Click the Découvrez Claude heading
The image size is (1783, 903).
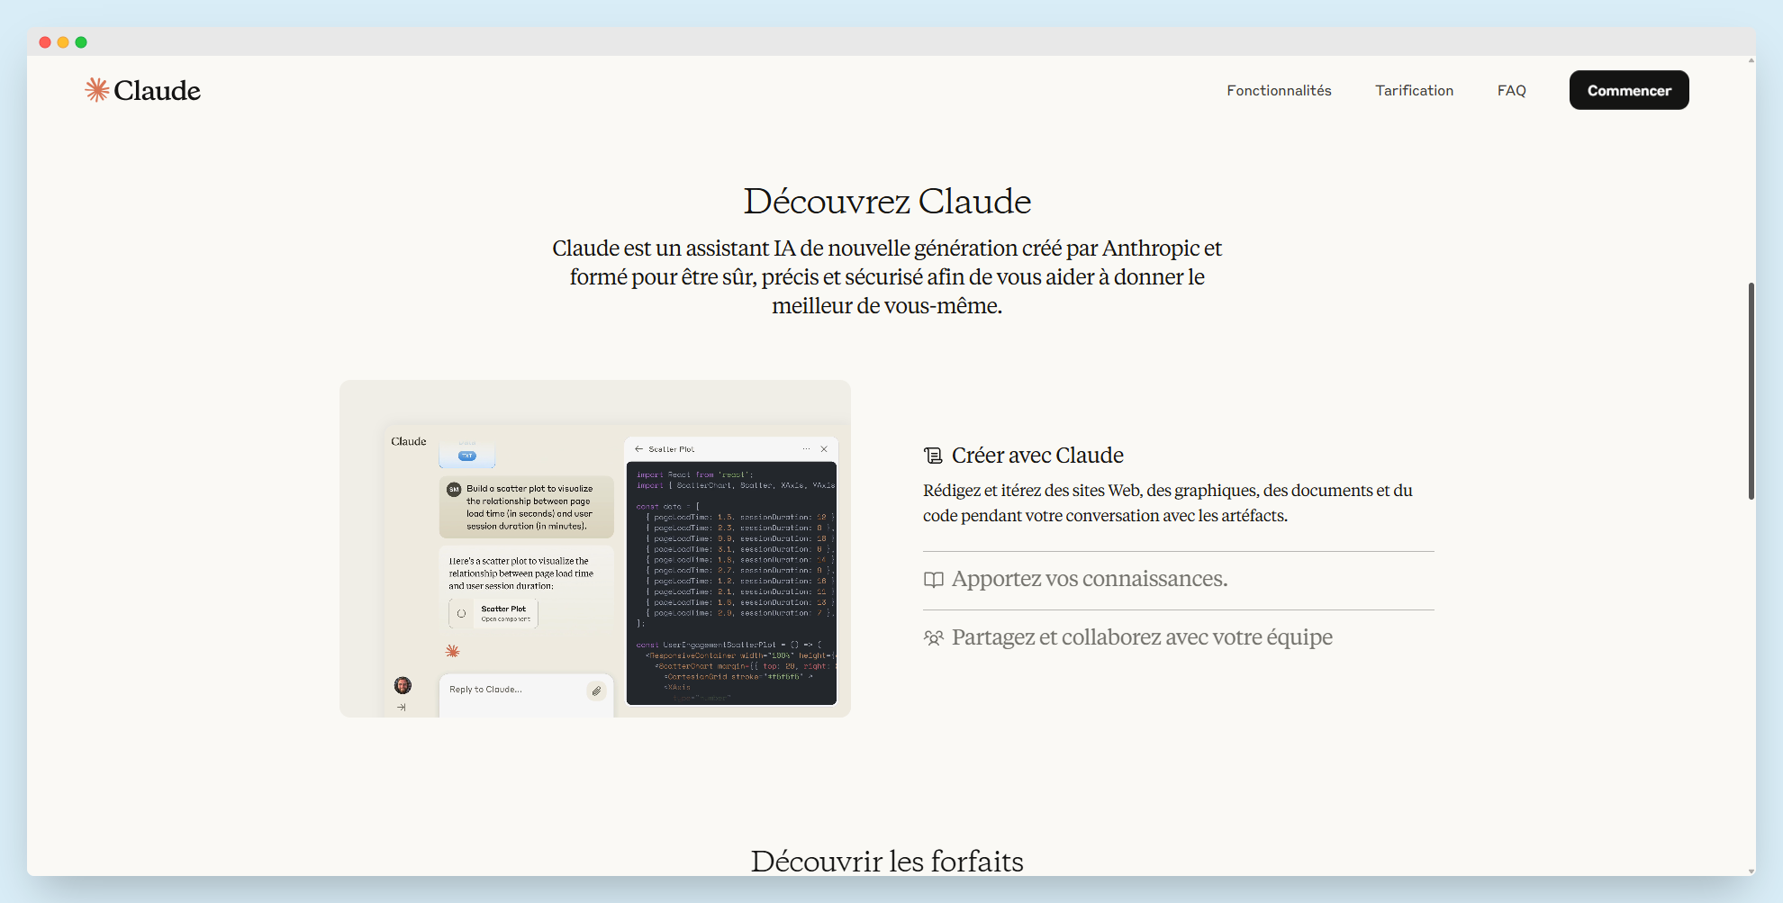tap(887, 202)
